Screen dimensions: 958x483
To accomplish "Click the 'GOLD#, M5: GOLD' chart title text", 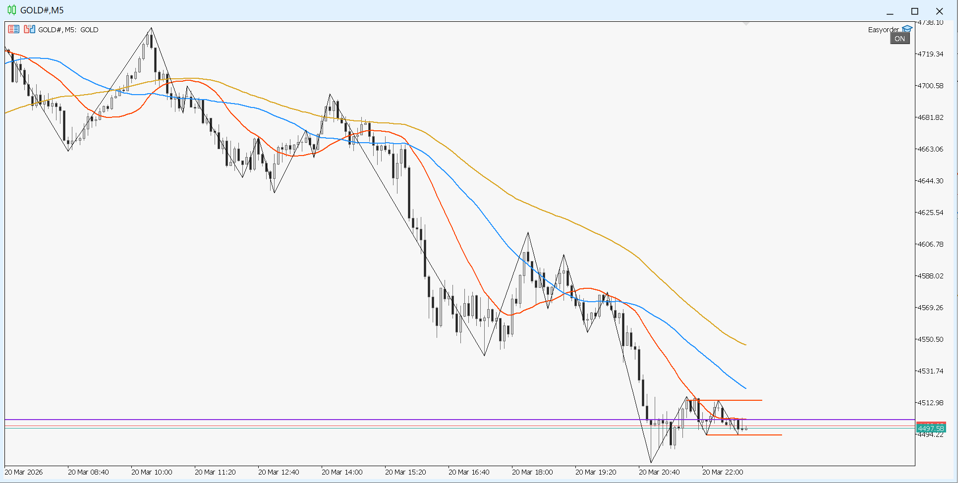I will pyautogui.click(x=68, y=30).
